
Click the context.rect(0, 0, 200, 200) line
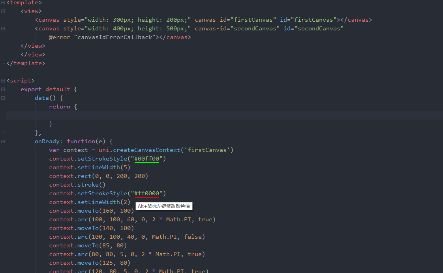pyautogui.click(x=99, y=176)
